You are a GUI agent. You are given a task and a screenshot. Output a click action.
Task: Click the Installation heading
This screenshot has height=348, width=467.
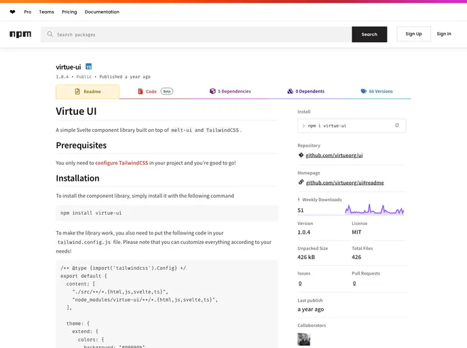pyautogui.click(x=78, y=178)
